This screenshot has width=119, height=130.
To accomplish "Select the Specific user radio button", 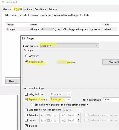I will 27,62.
